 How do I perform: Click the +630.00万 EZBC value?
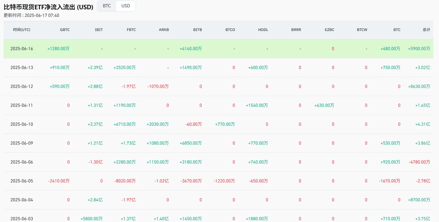tap(324, 105)
